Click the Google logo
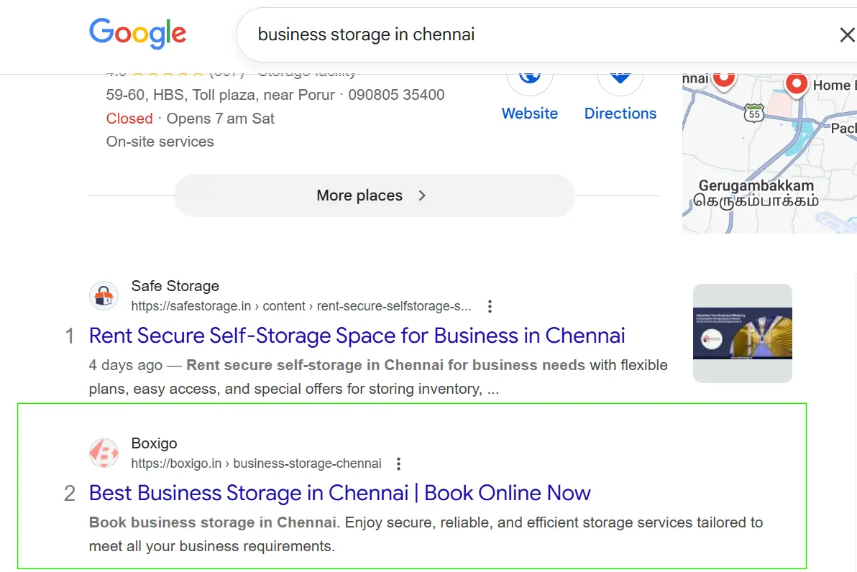The width and height of the screenshot is (857, 572). tap(137, 34)
